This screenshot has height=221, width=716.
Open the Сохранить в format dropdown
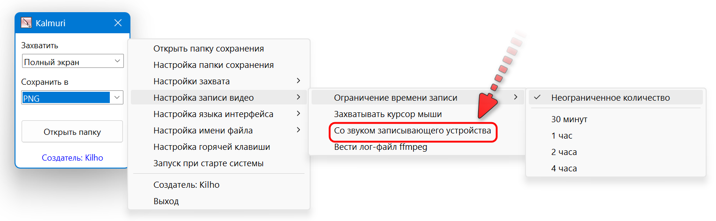pos(73,97)
